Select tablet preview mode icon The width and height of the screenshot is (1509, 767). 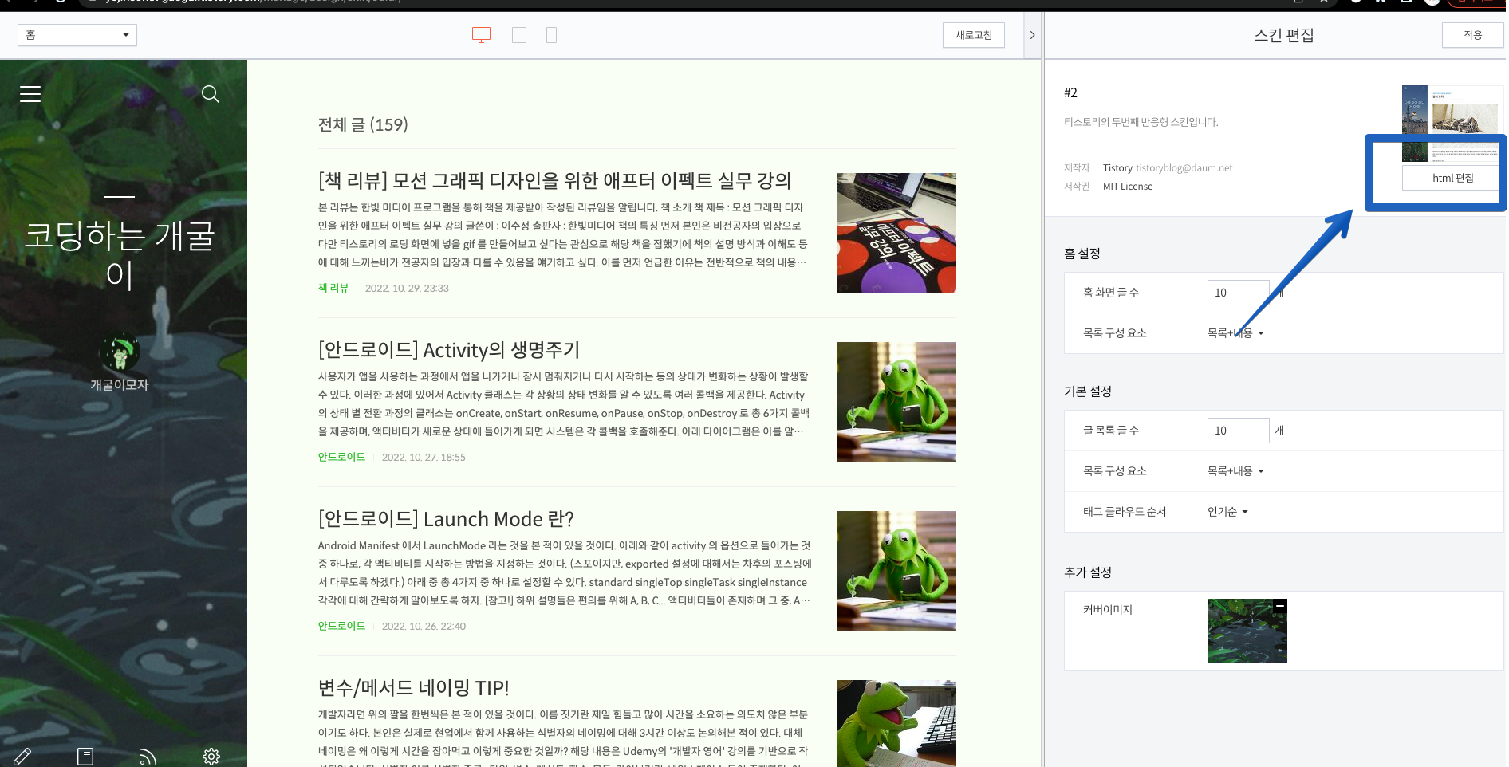(x=519, y=35)
